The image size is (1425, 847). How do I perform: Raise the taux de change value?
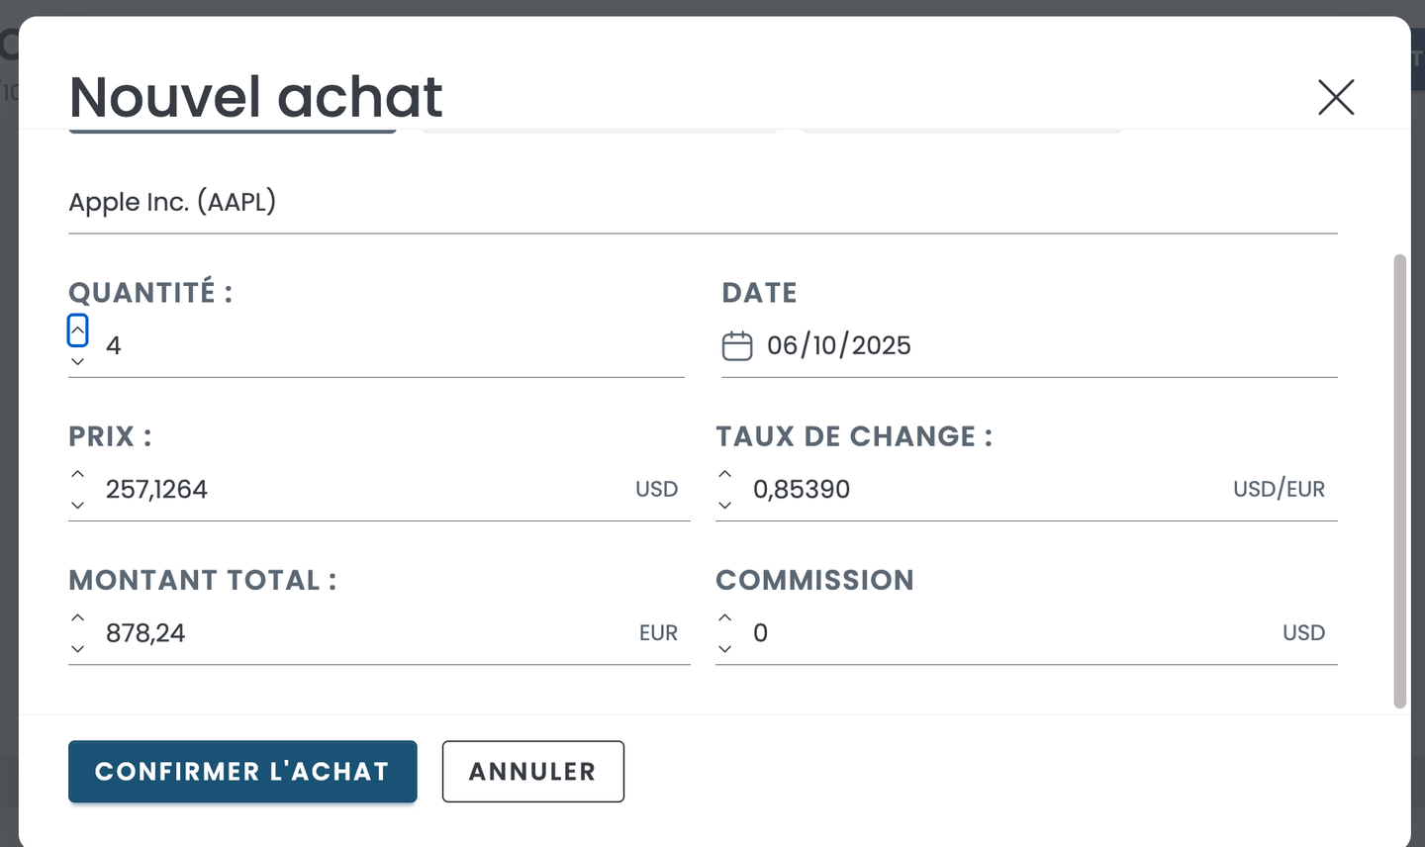point(725,474)
